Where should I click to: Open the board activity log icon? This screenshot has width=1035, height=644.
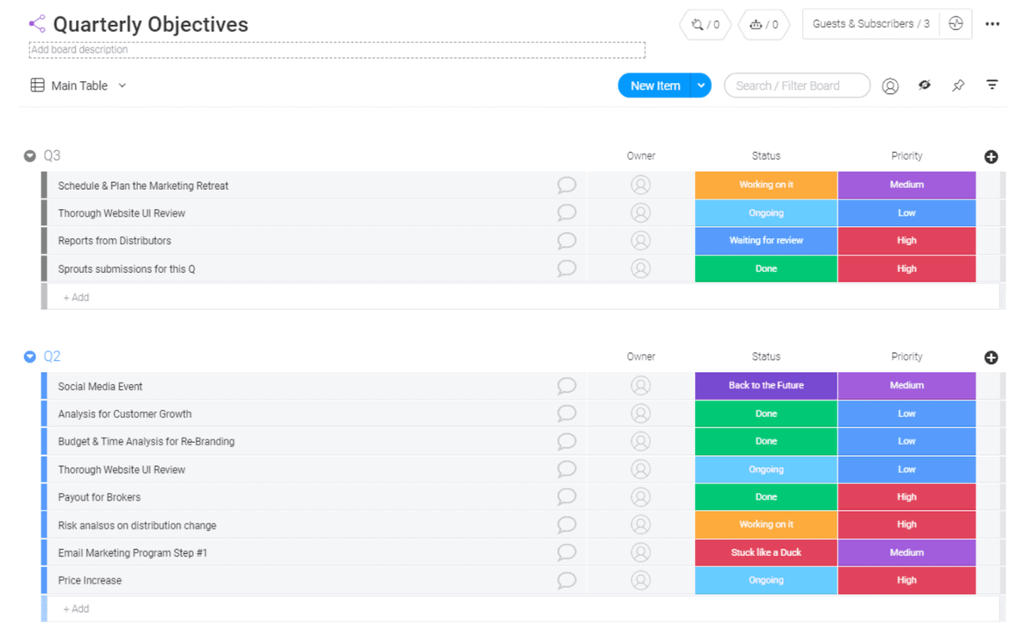pyautogui.click(x=955, y=24)
